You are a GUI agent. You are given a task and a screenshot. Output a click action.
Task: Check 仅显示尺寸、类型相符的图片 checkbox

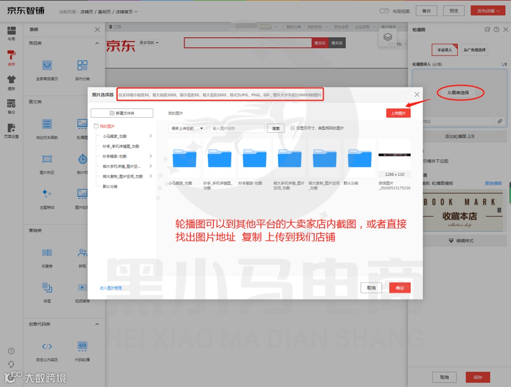(x=292, y=128)
